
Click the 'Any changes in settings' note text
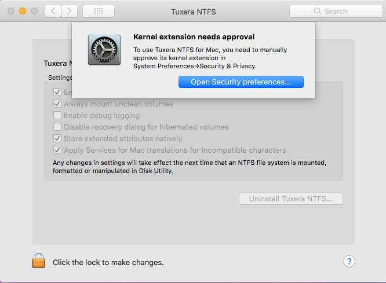click(190, 167)
